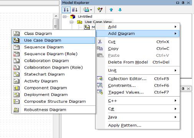Click the Unit submenu arrow
This screenshot has height=138, width=194.
176,71
